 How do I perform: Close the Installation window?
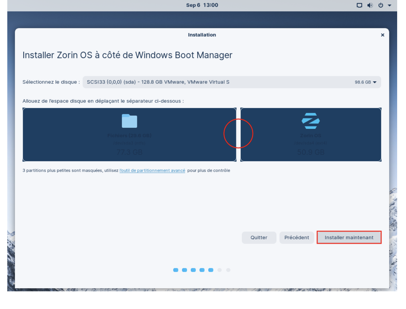[x=383, y=35]
